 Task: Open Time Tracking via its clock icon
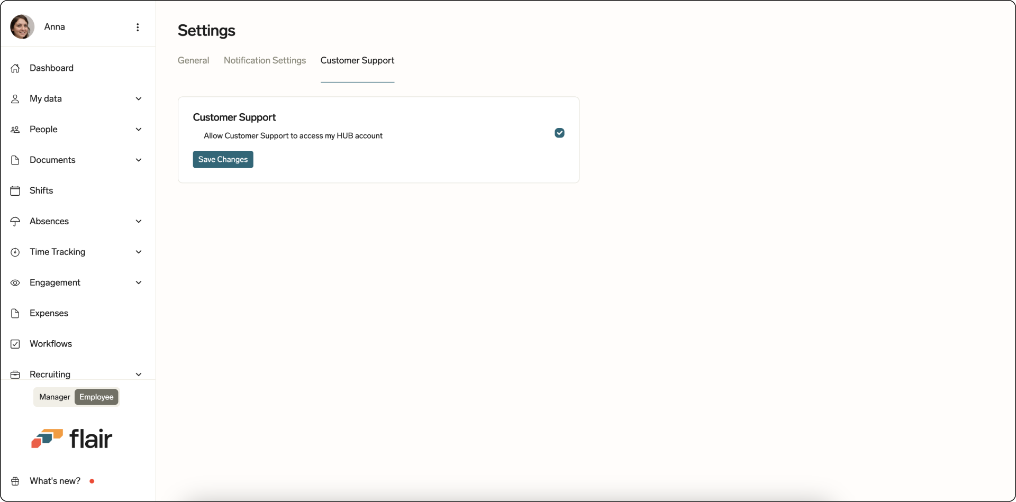[x=15, y=252]
